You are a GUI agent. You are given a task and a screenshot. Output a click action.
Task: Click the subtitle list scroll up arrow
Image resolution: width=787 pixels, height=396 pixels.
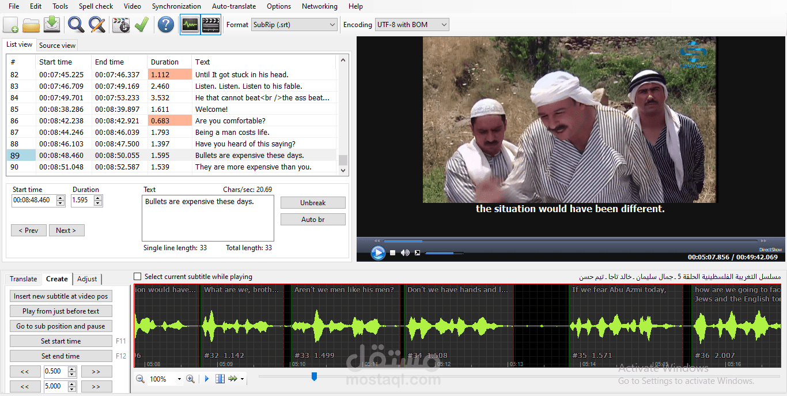(343, 60)
